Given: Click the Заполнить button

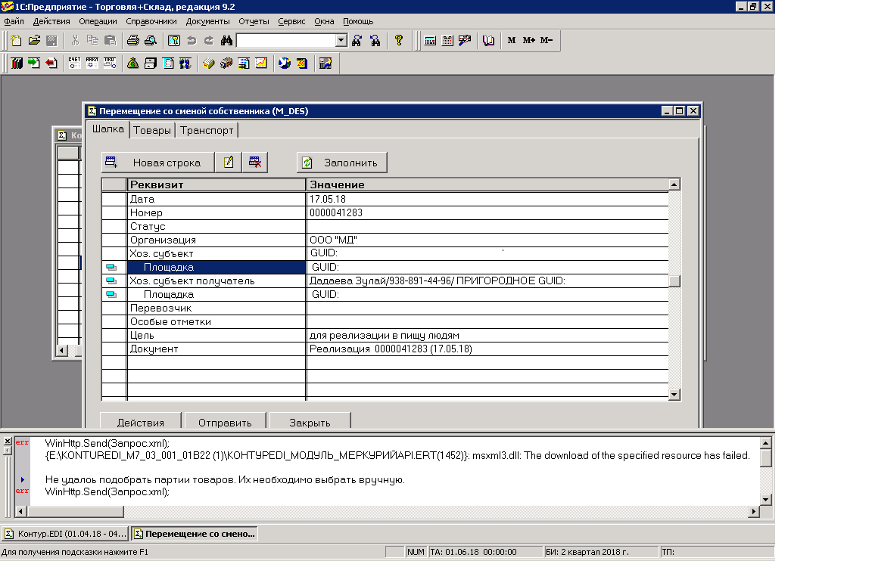Looking at the screenshot, I should [x=342, y=163].
